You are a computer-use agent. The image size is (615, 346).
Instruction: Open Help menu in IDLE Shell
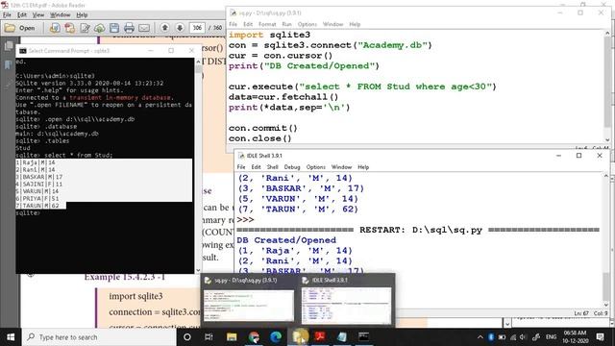click(363, 167)
